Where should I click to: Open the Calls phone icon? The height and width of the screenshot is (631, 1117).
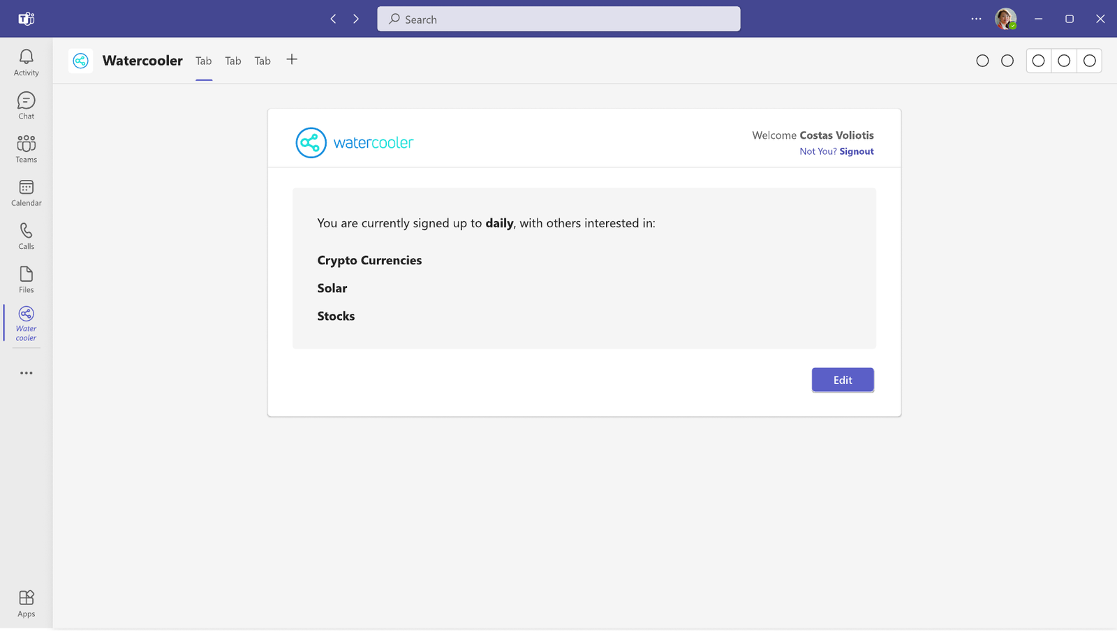pos(26,236)
